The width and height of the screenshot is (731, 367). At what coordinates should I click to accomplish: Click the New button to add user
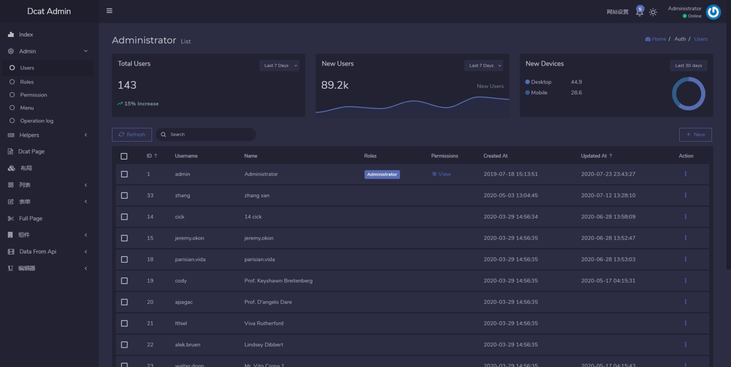695,135
